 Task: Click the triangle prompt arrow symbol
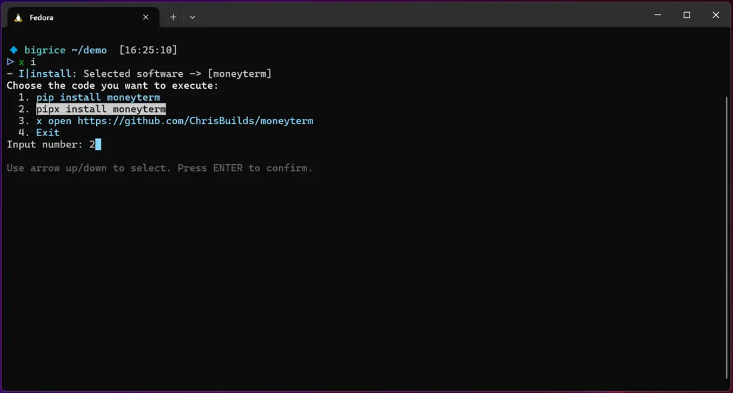click(11, 62)
